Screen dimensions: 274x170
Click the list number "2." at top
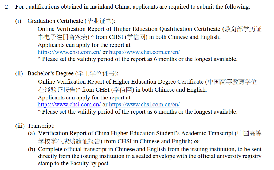pos(7,7)
